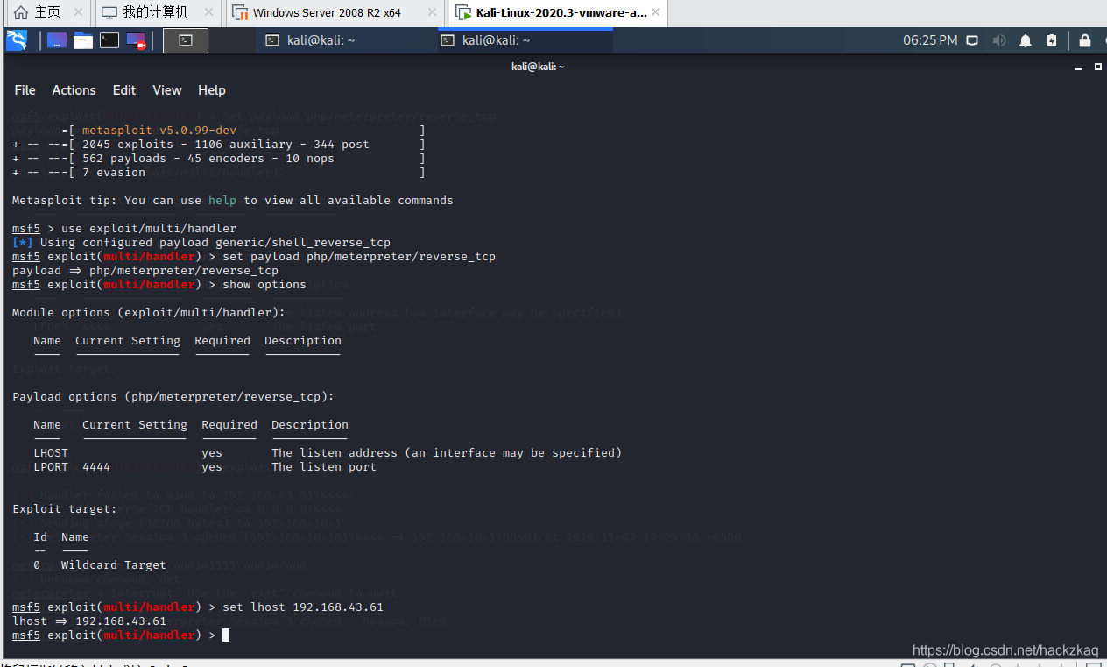Screen dimensions: 1107x667
Task: Open the Help menu in terminal
Action: pos(212,90)
